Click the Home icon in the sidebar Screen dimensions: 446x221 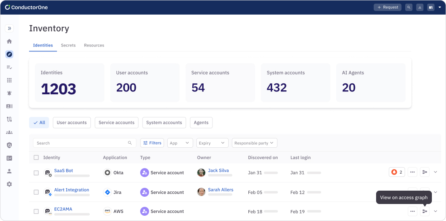(9, 41)
